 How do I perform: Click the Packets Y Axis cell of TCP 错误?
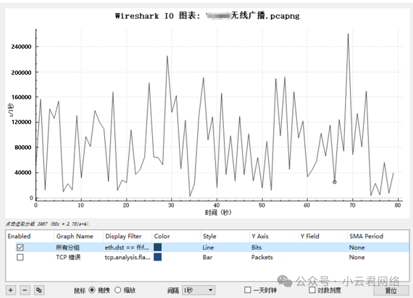(262, 258)
